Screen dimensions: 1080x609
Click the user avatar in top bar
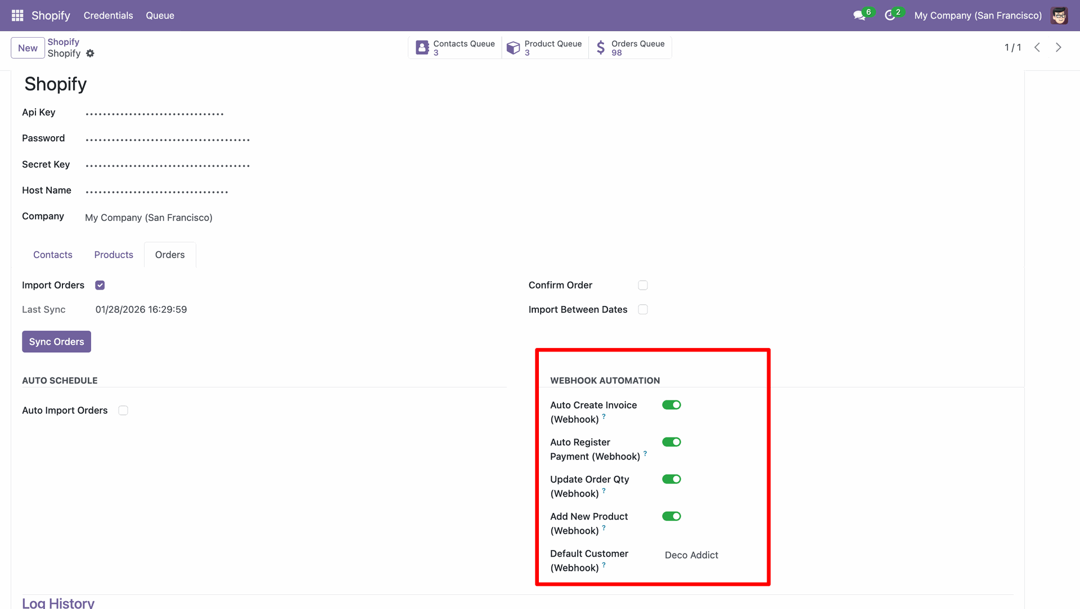coord(1059,15)
